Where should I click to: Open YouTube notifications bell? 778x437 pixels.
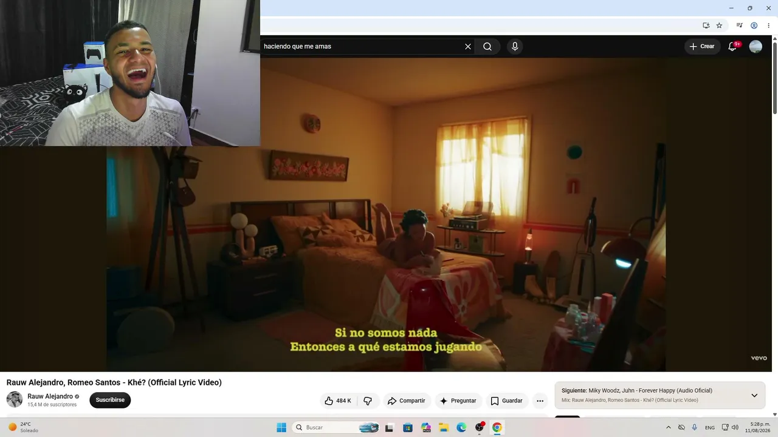click(733, 47)
